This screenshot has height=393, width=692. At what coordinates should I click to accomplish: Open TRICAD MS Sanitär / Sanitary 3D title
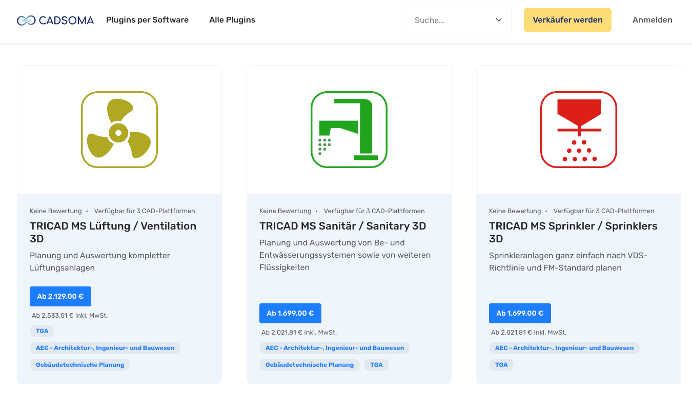(342, 226)
